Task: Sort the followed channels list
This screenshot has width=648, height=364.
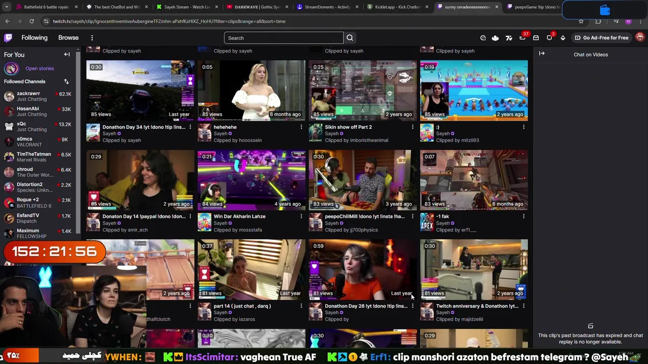Action: (66, 81)
